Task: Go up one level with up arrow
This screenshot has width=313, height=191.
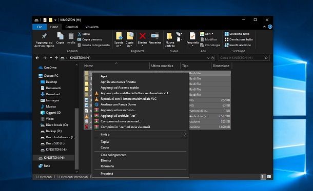Action: tap(56, 58)
